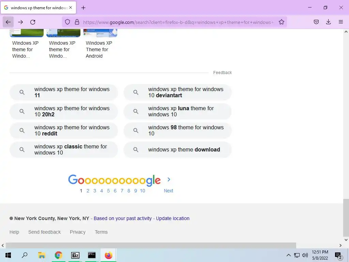Launch Google Chrome from the taskbar

click(x=58, y=255)
